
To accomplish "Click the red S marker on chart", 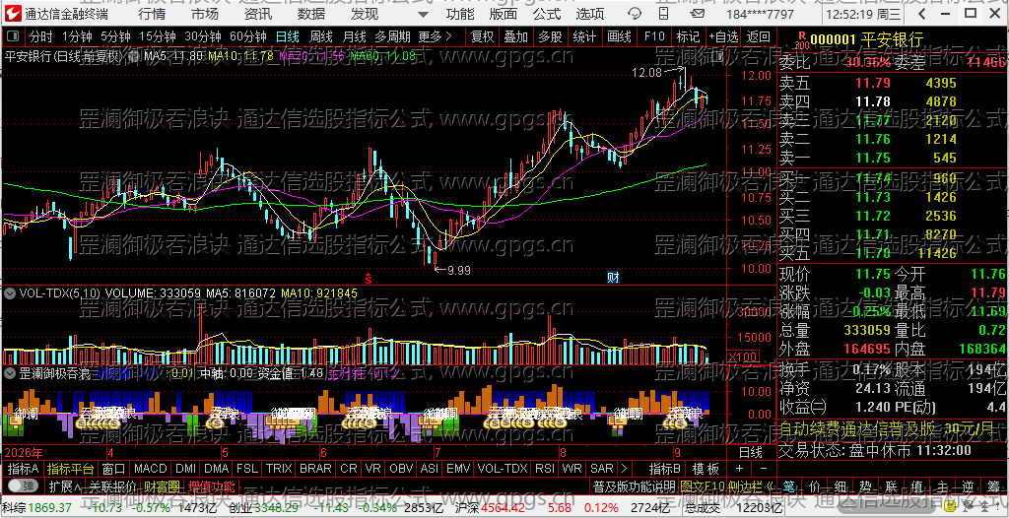I will point(369,278).
